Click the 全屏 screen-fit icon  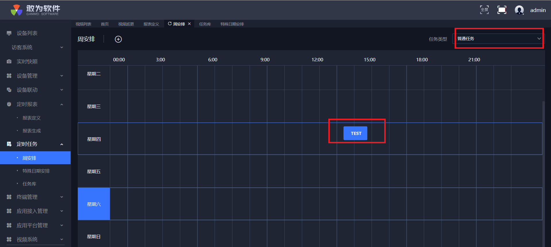coord(484,10)
